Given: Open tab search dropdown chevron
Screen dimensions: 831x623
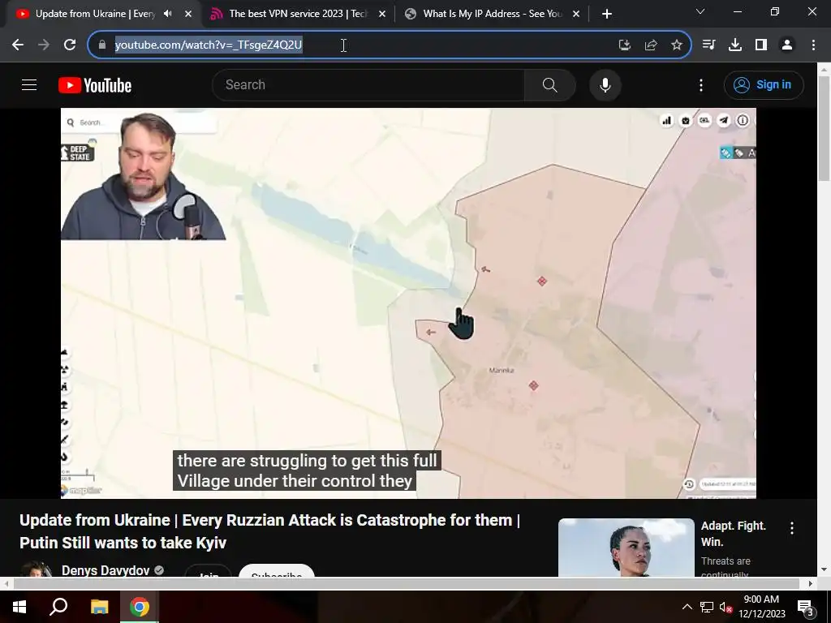Looking at the screenshot, I should [700, 11].
